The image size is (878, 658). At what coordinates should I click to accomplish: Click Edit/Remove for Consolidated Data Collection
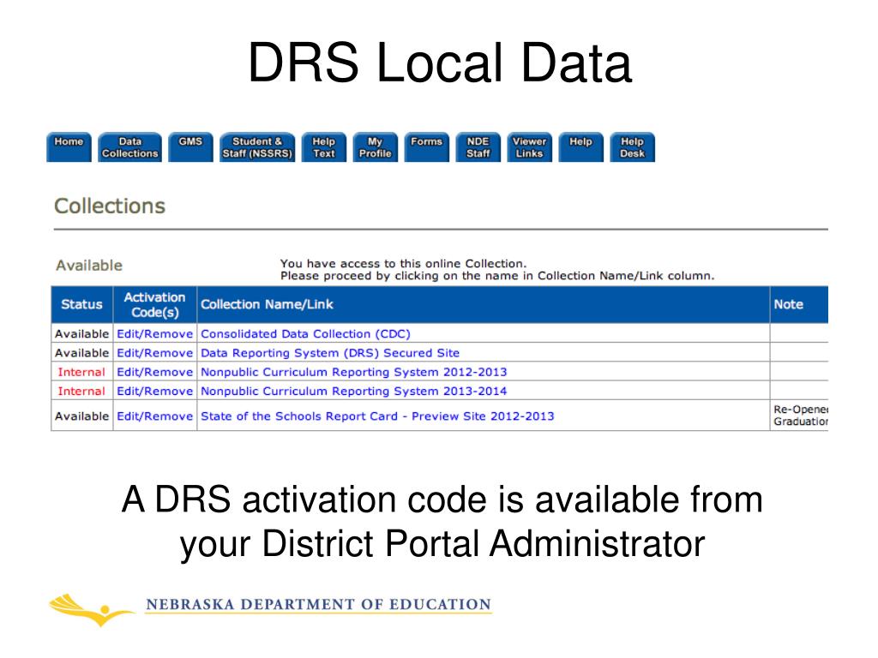click(x=154, y=334)
